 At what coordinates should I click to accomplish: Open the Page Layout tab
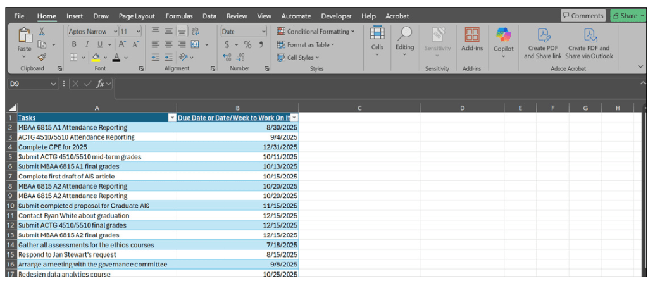click(x=137, y=16)
